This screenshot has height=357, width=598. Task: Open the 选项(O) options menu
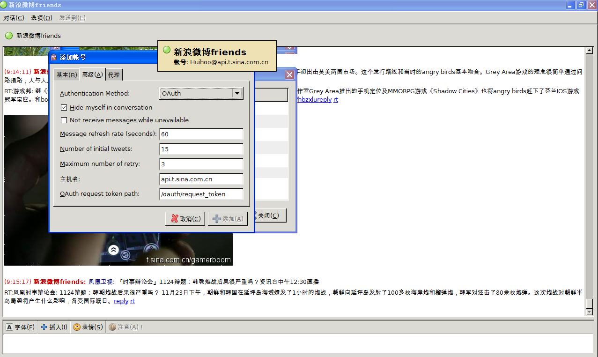click(41, 18)
